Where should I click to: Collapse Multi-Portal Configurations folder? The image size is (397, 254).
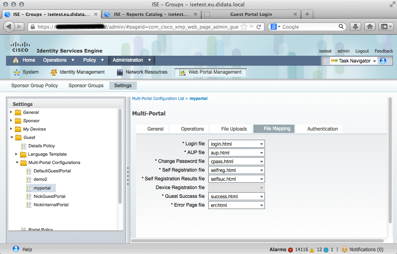[17, 162]
